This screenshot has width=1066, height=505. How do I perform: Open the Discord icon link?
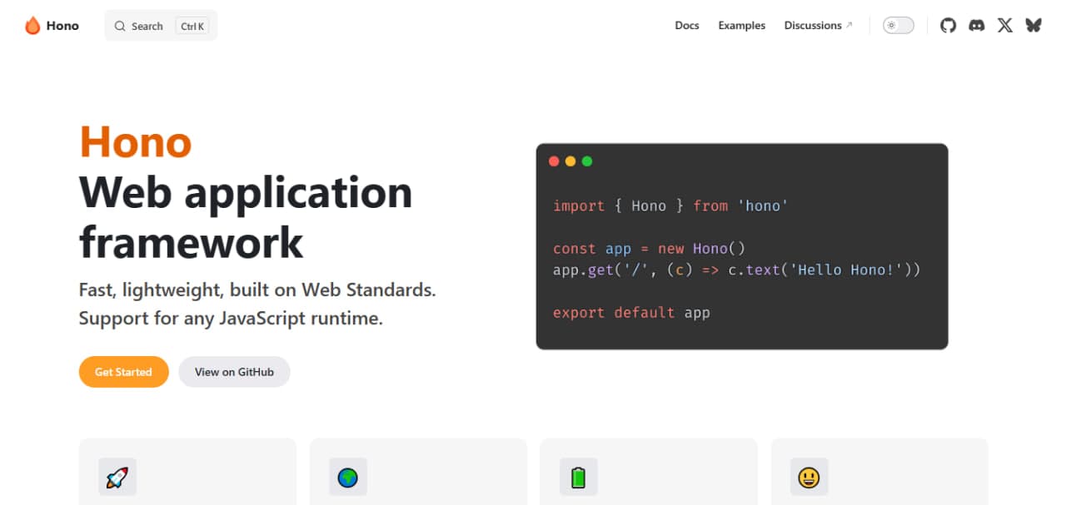pyautogui.click(x=977, y=26)
